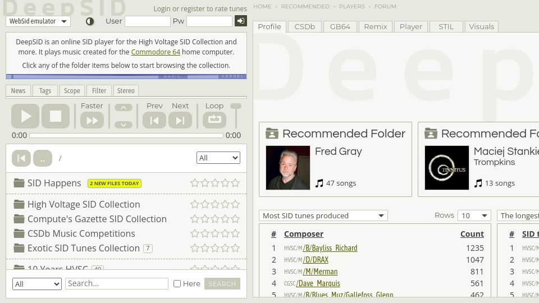539x303 pixels.
Task: Open the search type All dropdown
Action: point(37,284)
